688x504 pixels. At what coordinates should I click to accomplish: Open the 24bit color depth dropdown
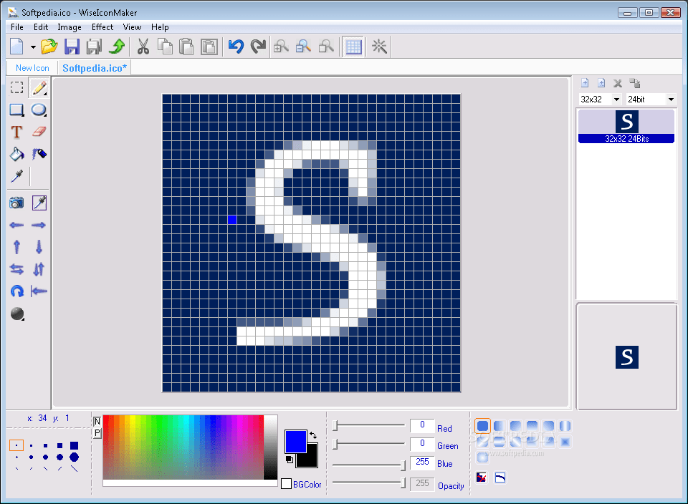pyautogui.click(x=671, y=100)
